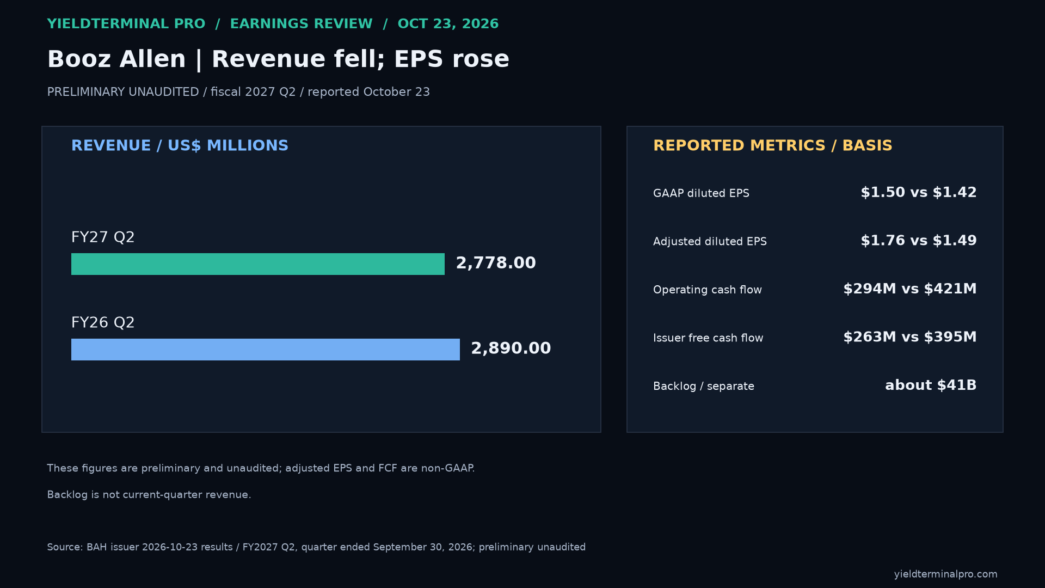The width and height of the screenshot is (1045, 588).
Task: Click the 2,778.00 revenue value
Action: tap(496, 263)
